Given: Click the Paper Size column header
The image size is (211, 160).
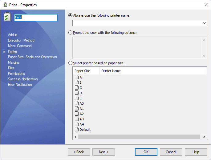Looking at the screenshot, I should [86, 71].
